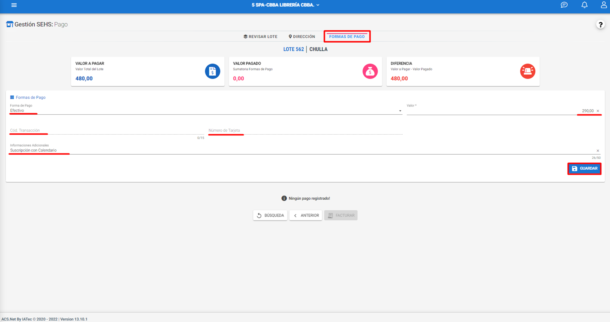Click the 0,00 Valor Pagado amount
The image size is (610, 322).
pos(238,78)
